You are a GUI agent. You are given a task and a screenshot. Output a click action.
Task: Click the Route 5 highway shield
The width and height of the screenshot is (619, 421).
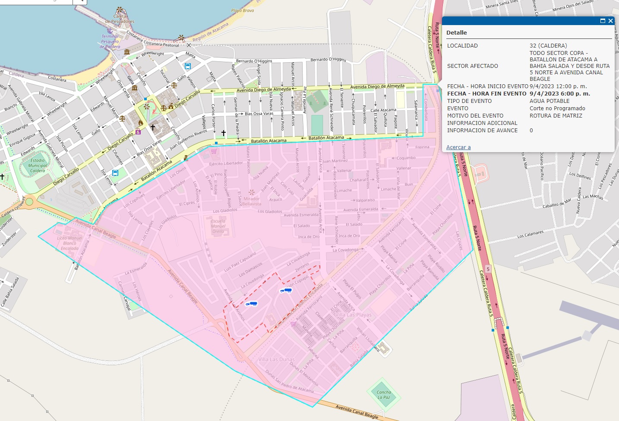(488, 269)
